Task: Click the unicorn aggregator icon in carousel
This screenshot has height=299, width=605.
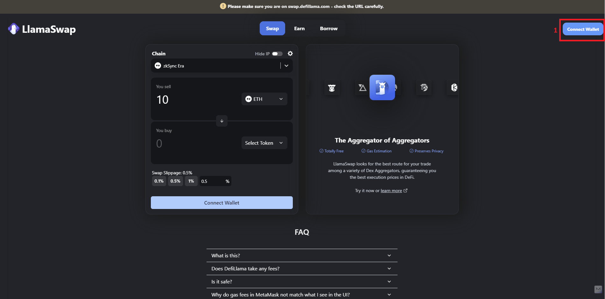Action: (424, 87)
